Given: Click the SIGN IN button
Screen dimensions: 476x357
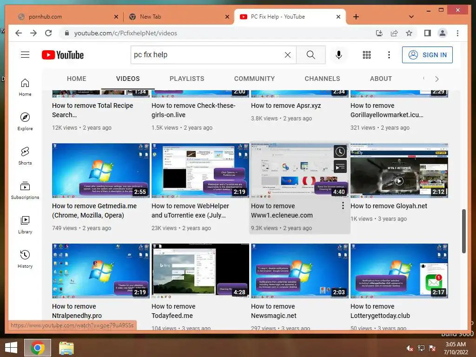Looking at the screenshot, I should (x=427, y=55).
